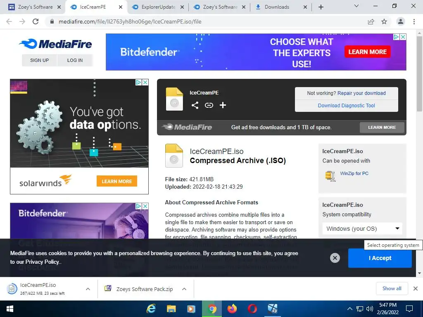Open WinZip for PC link
Viewport: 423px width, 317px height.
coord(354,173)
